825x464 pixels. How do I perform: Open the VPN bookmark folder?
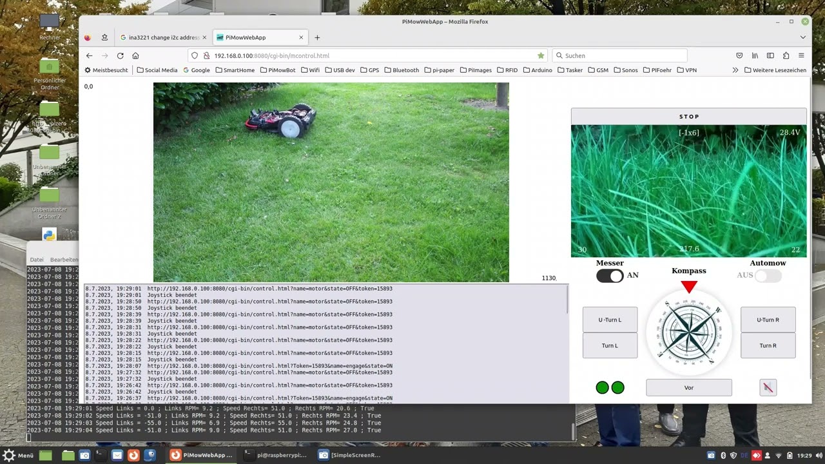point(686,70)
